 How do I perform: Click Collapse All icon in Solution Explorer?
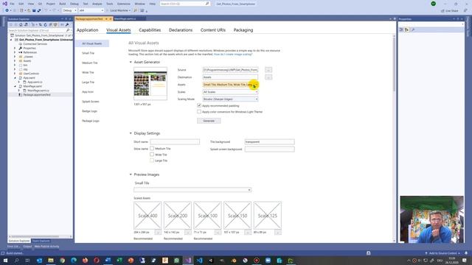pos(51,24)
